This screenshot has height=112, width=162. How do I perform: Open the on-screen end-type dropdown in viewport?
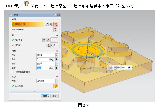tap(115, 68)
